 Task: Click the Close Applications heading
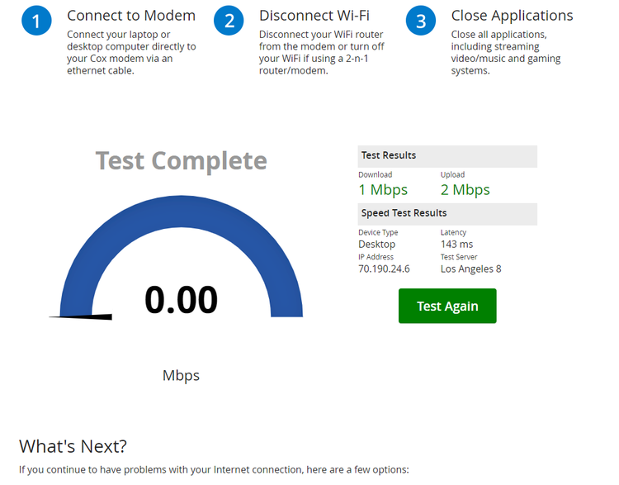[512, 16]
